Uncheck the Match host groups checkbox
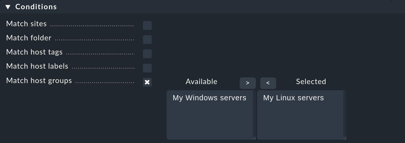 click(147, 82)
